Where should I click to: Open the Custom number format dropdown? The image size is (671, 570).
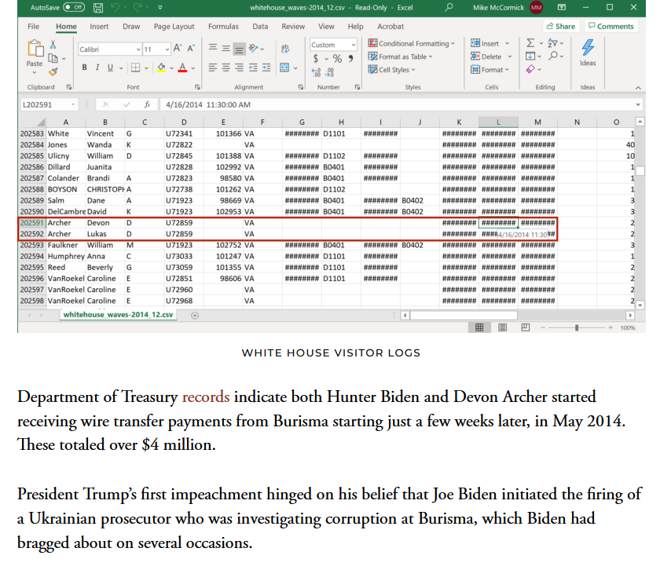pos(353,45)
